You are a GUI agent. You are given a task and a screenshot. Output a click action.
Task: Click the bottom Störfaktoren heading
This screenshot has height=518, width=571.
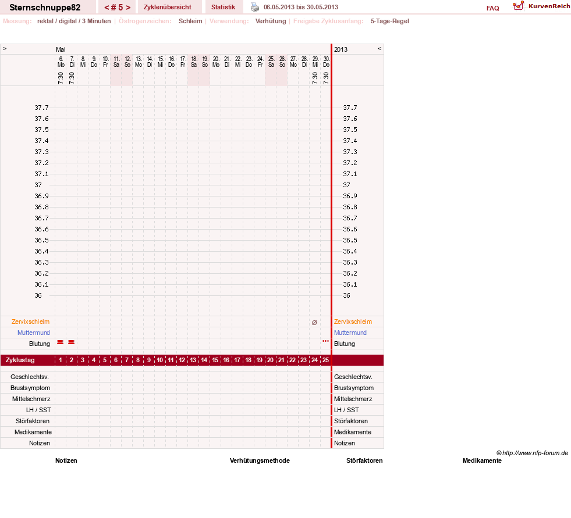[364, 460]
